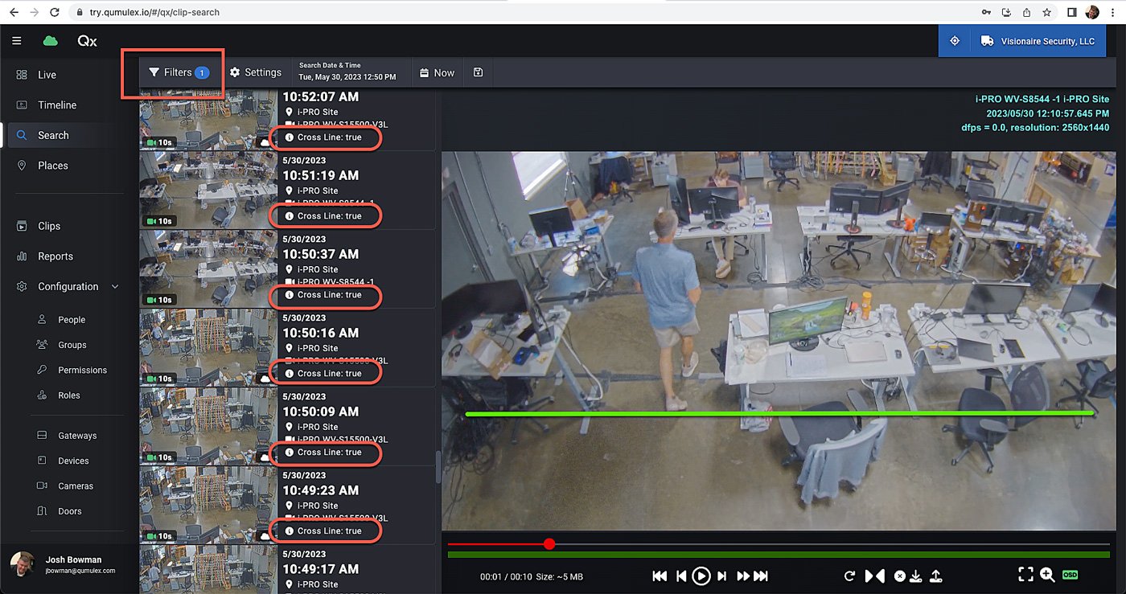Open the Reports section
This screenshot has height=594, width=1126.
[x=55, y=256]
